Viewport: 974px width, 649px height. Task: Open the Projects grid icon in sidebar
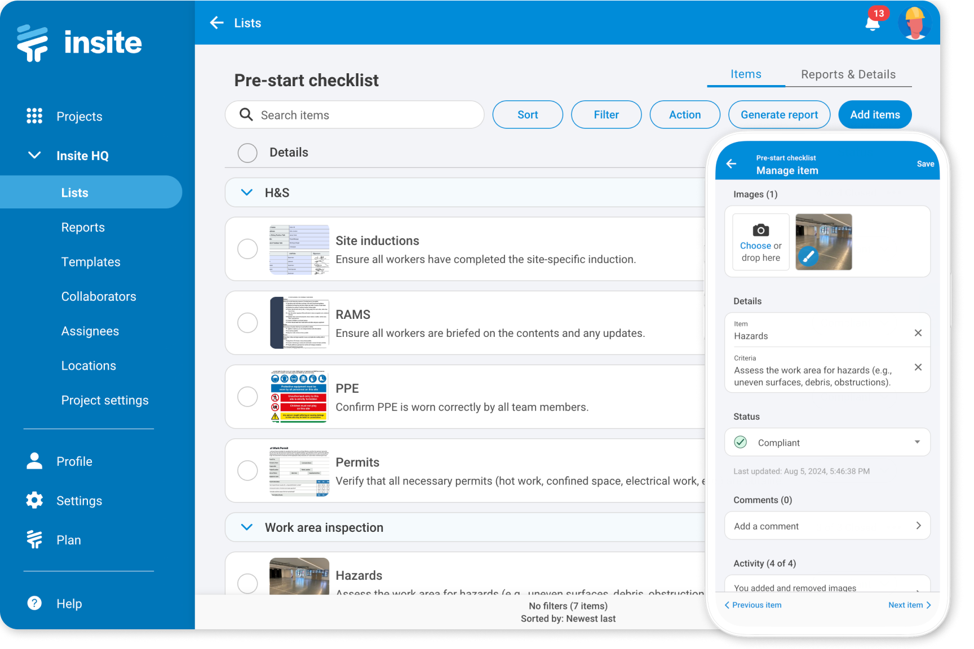tap(34, 116)
